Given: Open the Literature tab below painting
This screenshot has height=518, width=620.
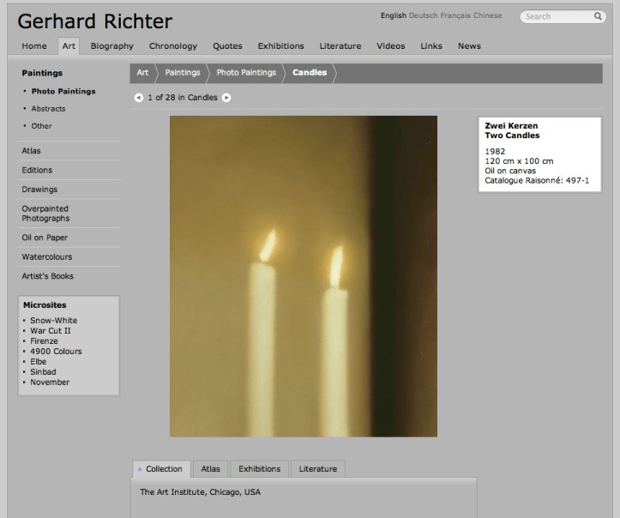Looking at the screenshot, I should pyautogui.click(x=317, y=469).
